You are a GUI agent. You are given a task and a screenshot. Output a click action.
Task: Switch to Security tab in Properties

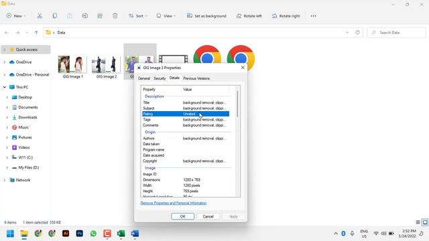(x=160, y=78)
